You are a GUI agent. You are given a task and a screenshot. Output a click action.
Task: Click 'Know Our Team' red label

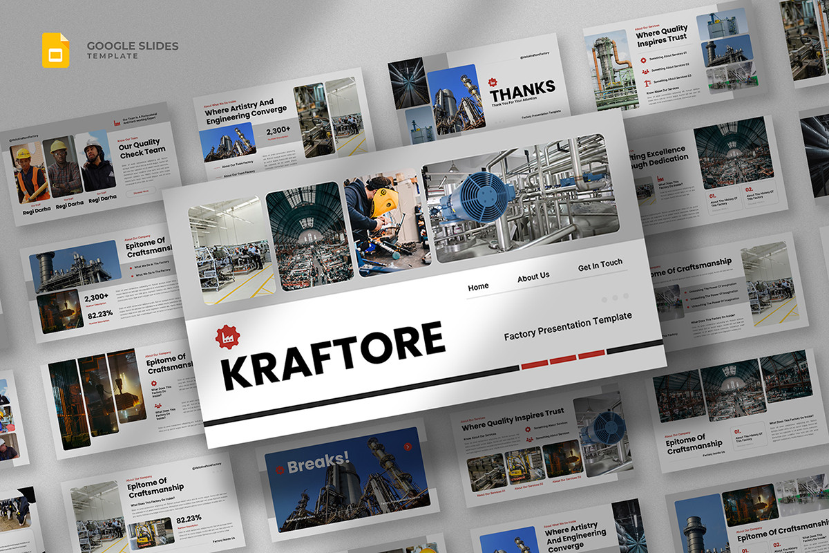(128, 139)
